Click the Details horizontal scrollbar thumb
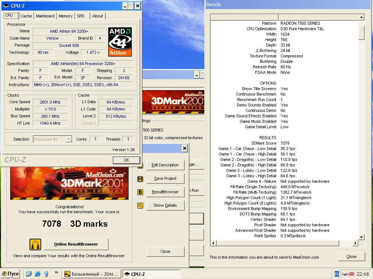Screen dimensions: 373x279 pos(277,243)
